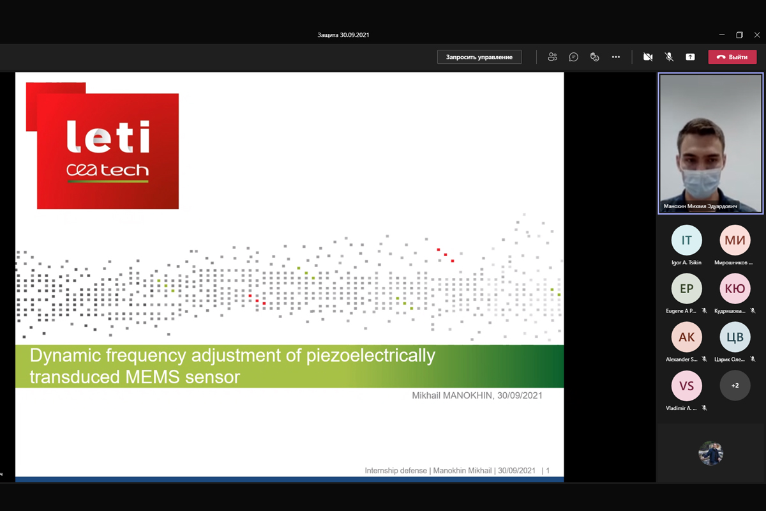Minimize the Teams meeting window
This screenshot has height=511, width=766.
point(722,35)
